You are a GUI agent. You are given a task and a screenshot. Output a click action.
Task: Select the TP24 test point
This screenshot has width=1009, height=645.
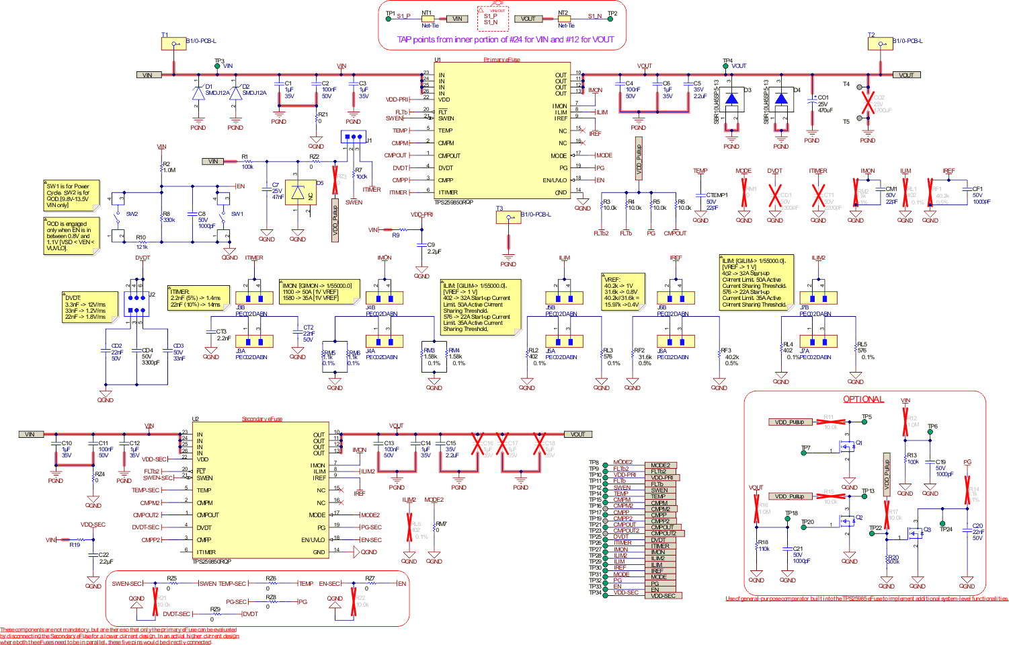942,523
